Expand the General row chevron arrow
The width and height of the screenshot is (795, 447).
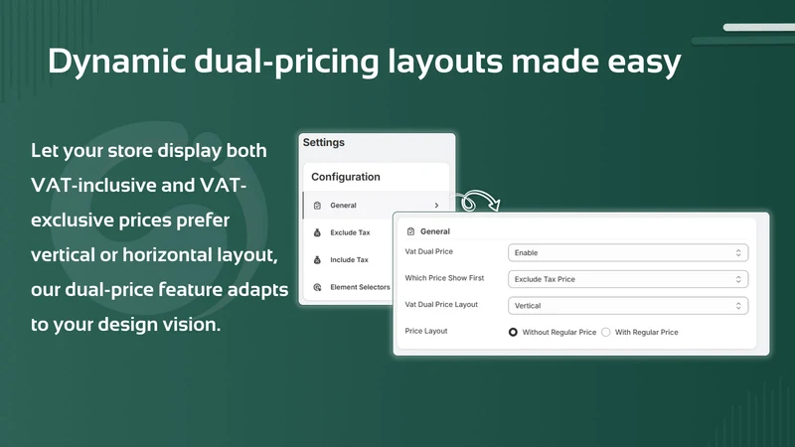tap(436, 206)
